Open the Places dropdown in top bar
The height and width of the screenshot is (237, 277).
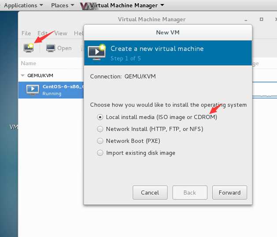point(63,5)
